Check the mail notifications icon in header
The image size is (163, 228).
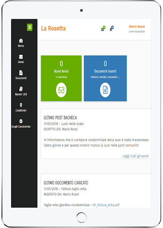tap(103, 28)
